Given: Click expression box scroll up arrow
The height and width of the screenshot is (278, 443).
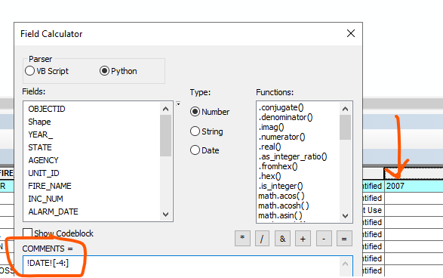Looking at the screenshot, I should 345,264.
